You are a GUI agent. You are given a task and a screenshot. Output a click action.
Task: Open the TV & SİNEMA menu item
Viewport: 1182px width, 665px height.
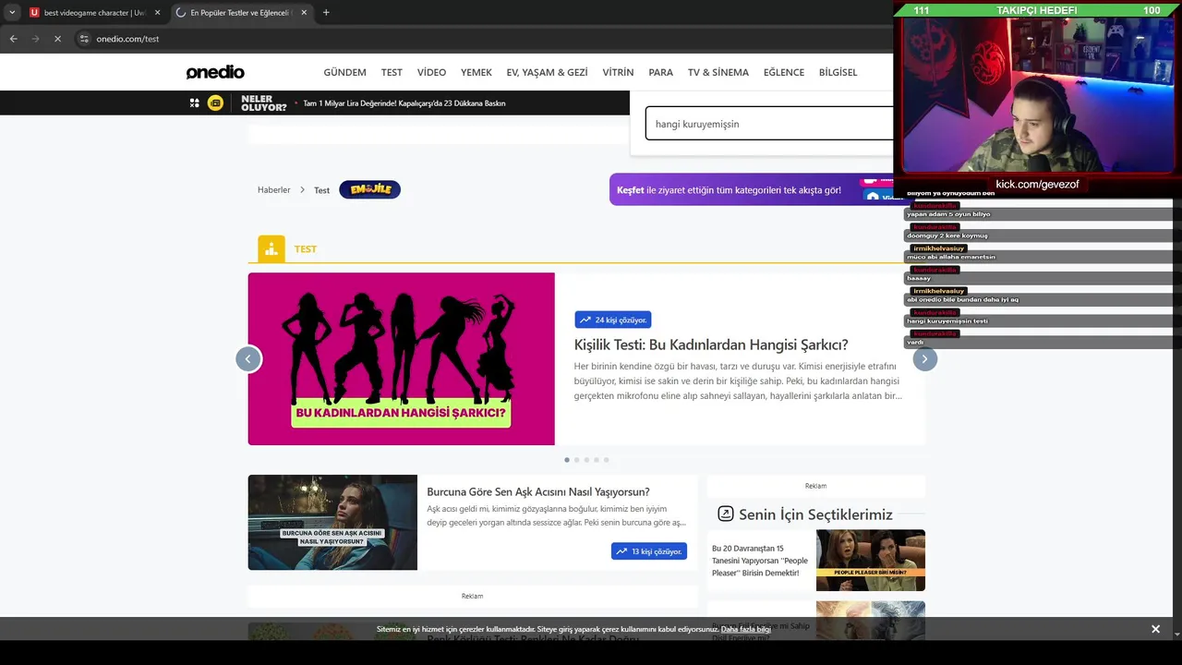tap(718, 72)
